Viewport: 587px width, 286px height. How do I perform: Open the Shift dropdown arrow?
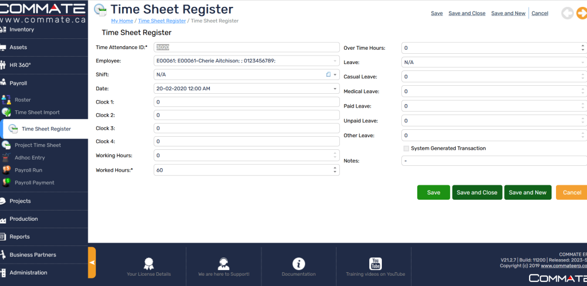point(335,75)
